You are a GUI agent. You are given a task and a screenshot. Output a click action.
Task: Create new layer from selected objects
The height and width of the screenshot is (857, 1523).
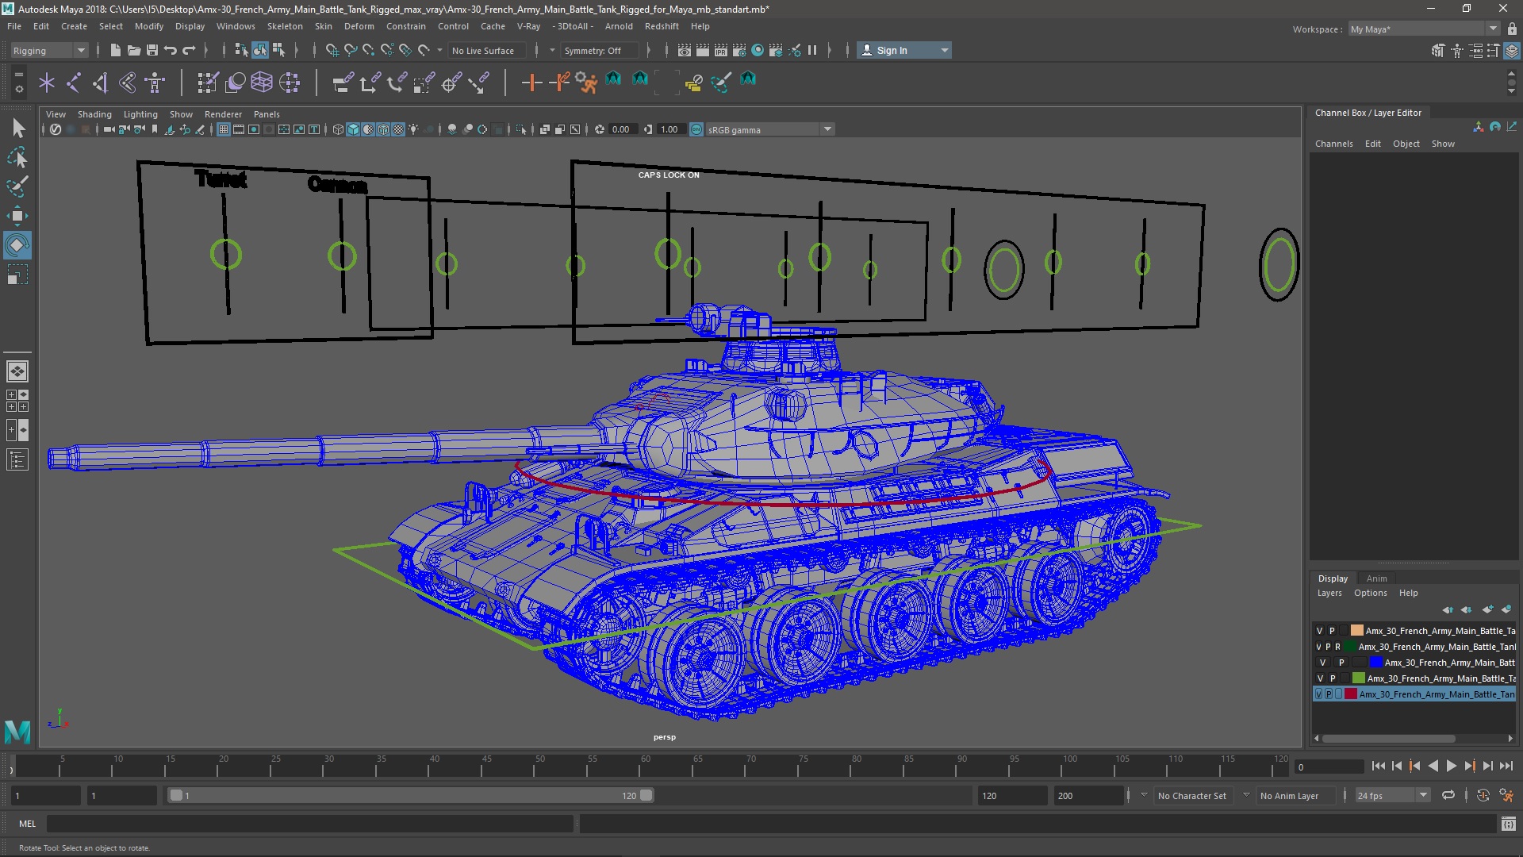click(x=1506, y=609)
